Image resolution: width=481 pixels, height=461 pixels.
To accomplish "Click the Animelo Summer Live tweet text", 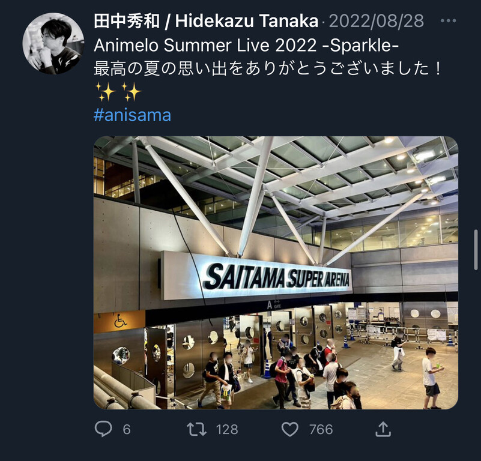I will (x=246, y=46).
